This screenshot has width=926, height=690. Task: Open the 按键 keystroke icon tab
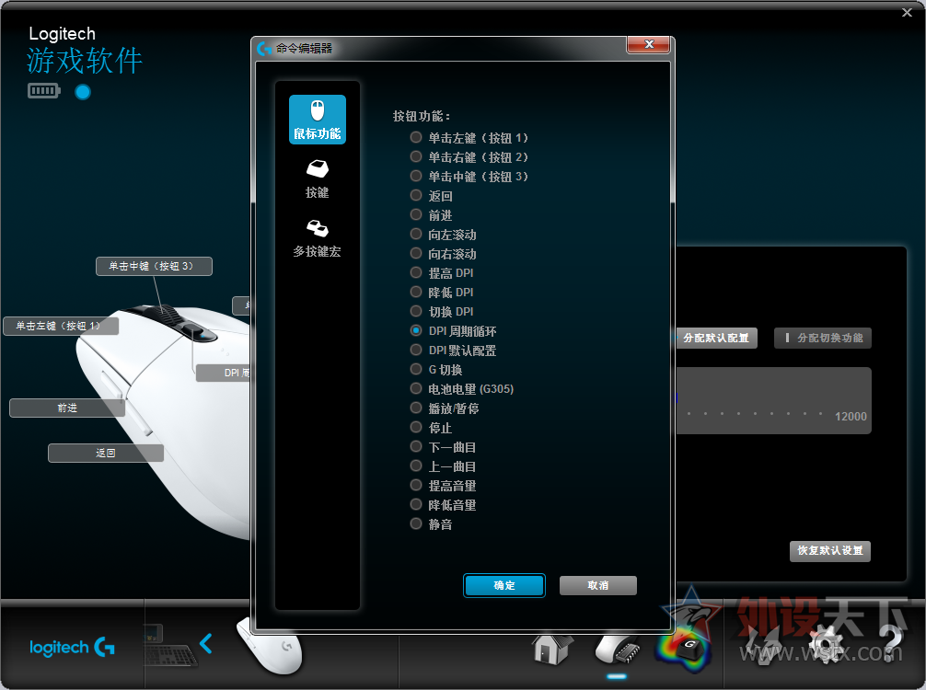click(318, 178)
